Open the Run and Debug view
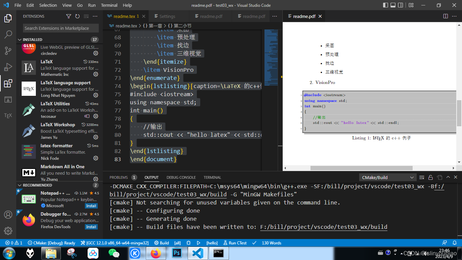462x260 pixels. coord(8,67)
